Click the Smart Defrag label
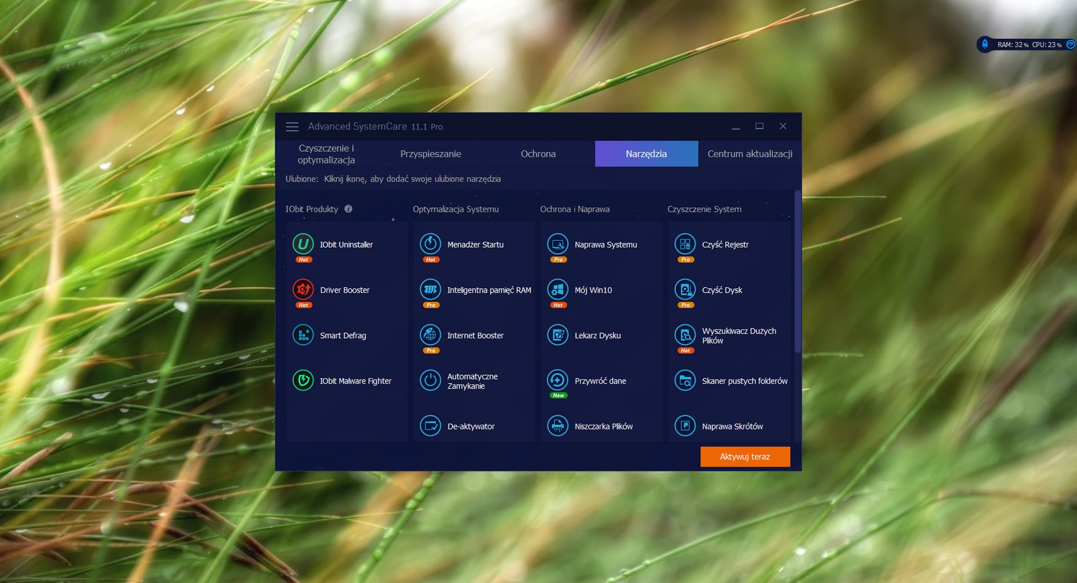Viewport: 1077px width, 583px height. tap(343, 336)
